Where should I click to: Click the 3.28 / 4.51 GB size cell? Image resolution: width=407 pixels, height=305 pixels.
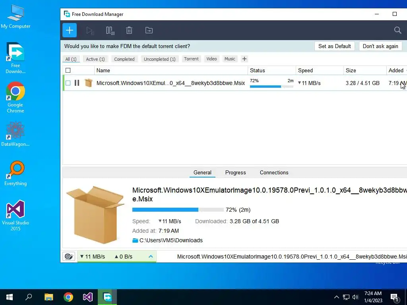(362, 83)
